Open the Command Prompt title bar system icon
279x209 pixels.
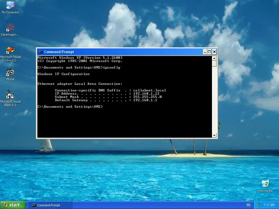(40, 52)
